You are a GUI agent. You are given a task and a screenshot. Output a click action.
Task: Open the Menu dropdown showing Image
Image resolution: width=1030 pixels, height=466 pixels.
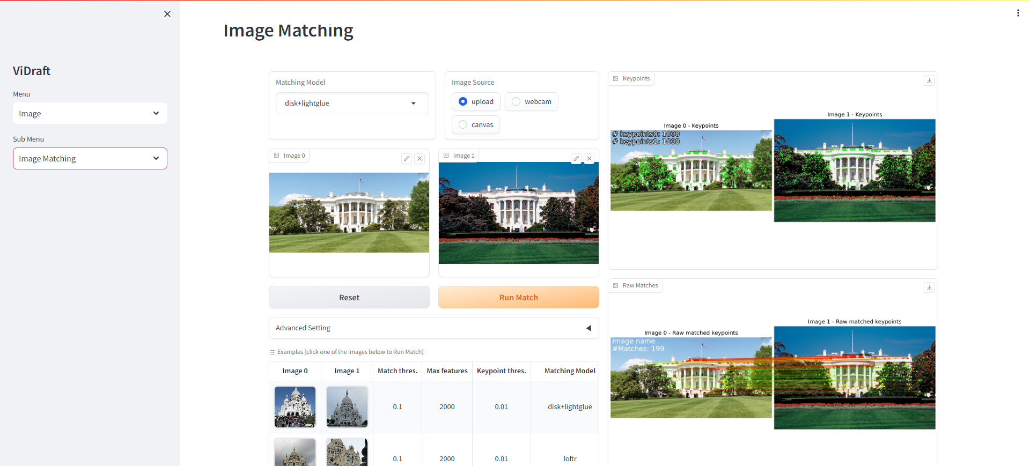90,113
